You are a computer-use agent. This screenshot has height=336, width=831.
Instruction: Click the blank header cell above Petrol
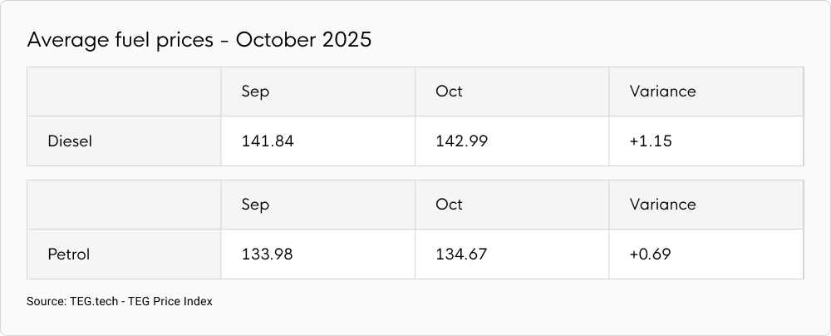point(124,205)
